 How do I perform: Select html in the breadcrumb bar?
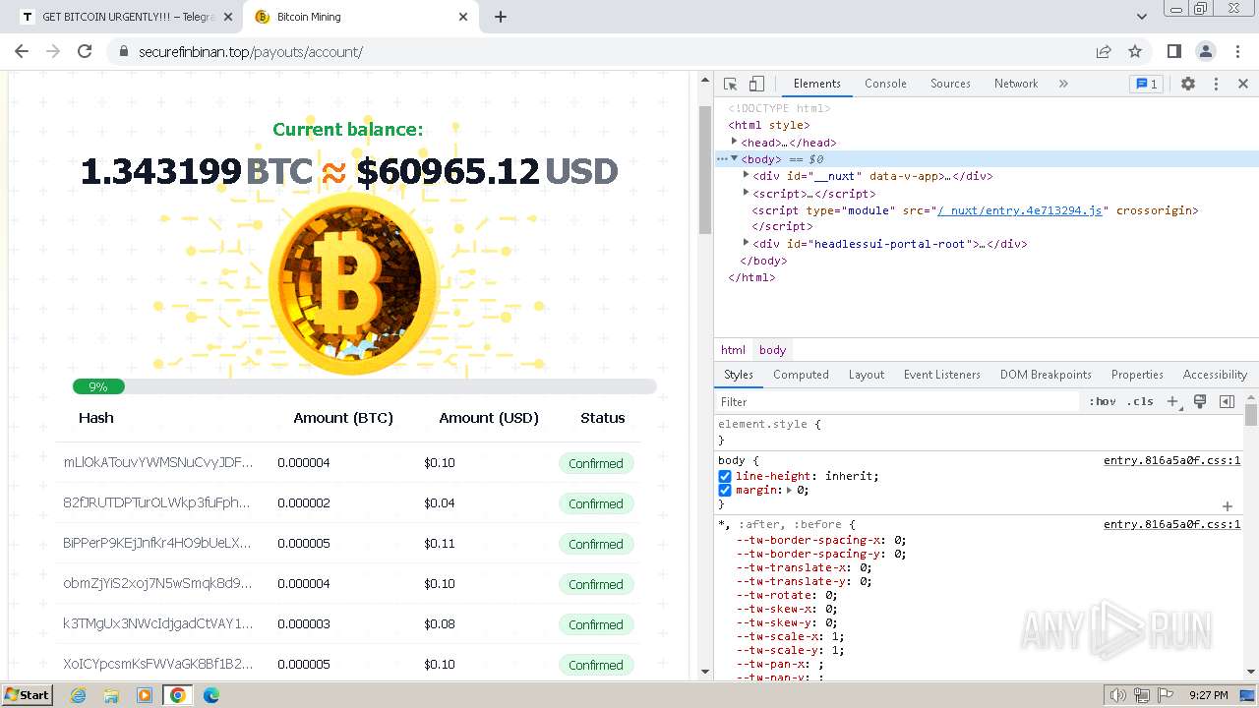pos(733,350)
